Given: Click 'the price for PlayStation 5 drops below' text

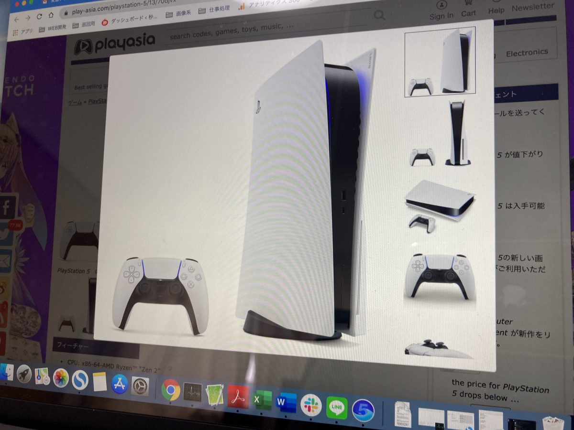Looking at the screenshot, I should pyautogui.click(x=501, y=392).
